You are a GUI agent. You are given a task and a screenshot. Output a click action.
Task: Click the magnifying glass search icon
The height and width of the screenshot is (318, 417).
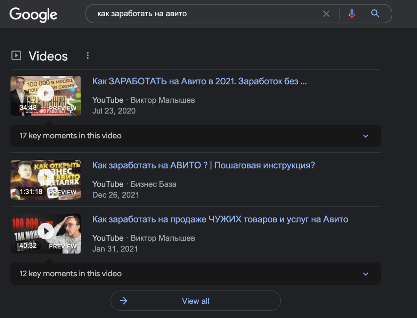[x=375, y=14]
